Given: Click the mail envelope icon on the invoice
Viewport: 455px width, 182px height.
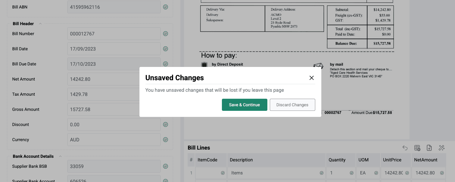Looking at the screenshot, I should (x=318, y=66).
